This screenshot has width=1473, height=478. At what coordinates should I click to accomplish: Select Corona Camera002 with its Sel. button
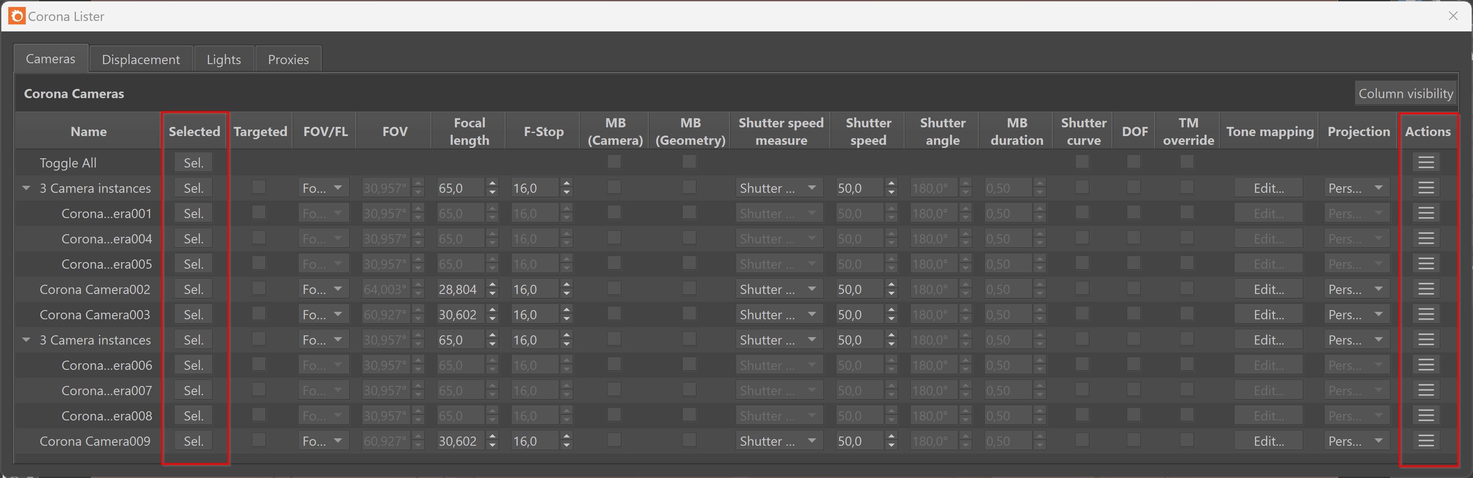pos(194,289)
